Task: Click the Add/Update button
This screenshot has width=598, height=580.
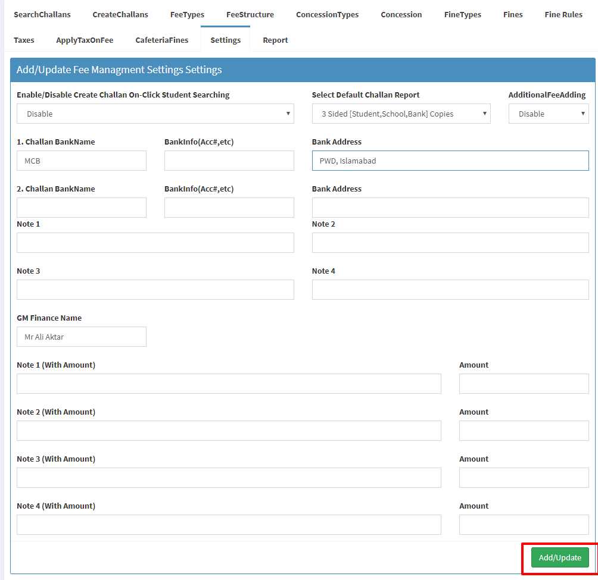Action: point(560,557)
